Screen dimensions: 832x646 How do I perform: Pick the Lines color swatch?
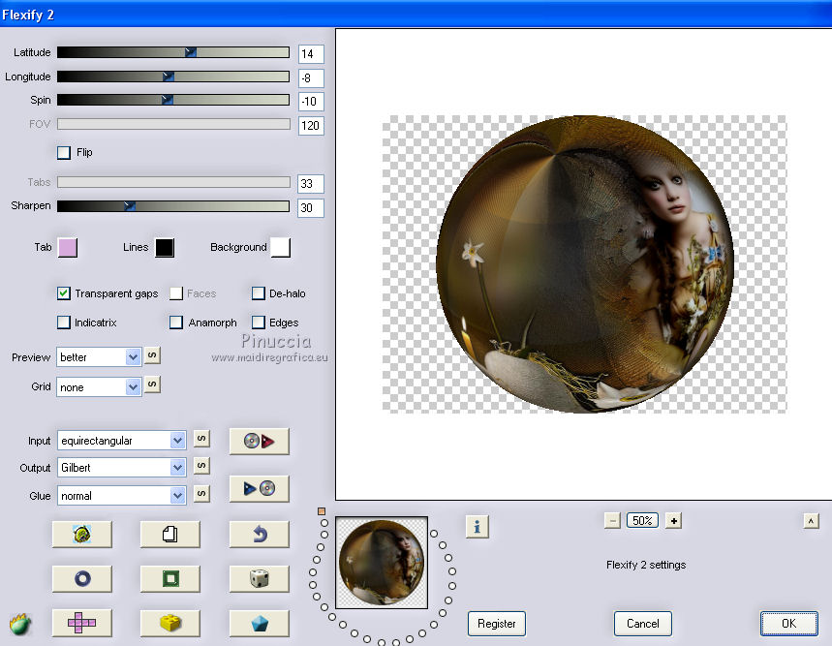(165, 248)
